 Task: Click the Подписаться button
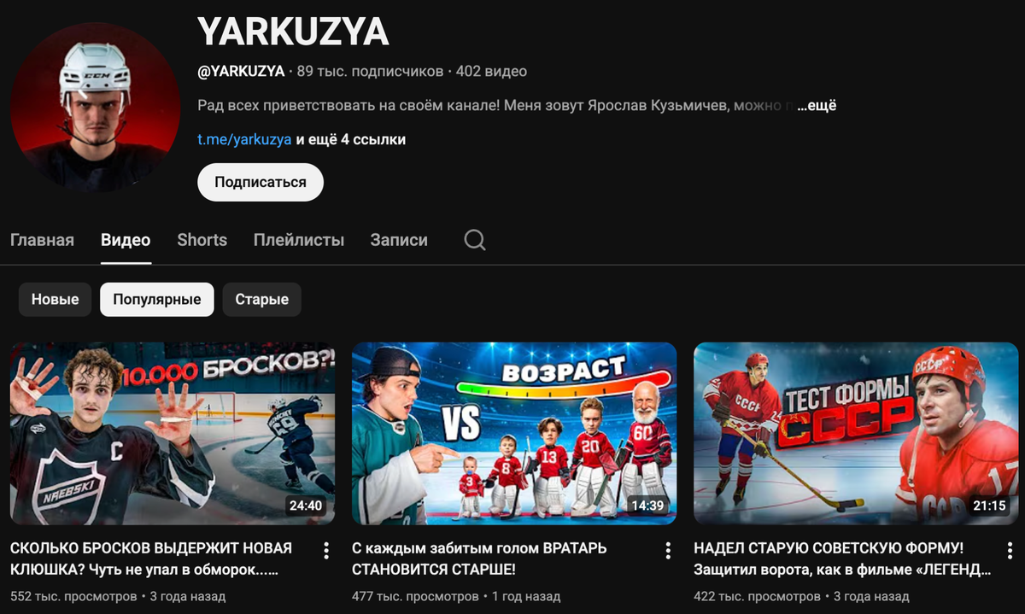pos(261,182)
